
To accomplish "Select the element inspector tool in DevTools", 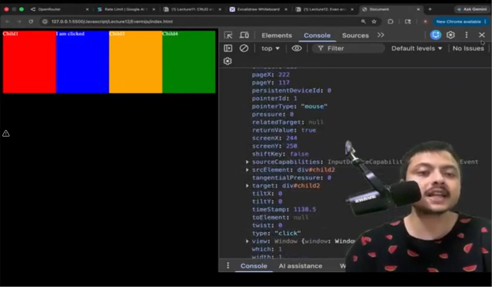I will 228,35.
